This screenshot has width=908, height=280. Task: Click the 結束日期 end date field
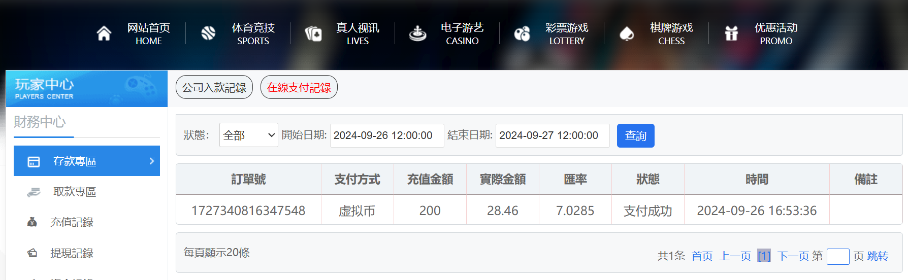552,135
